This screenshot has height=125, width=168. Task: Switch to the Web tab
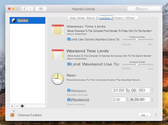[x=81, y=18]
